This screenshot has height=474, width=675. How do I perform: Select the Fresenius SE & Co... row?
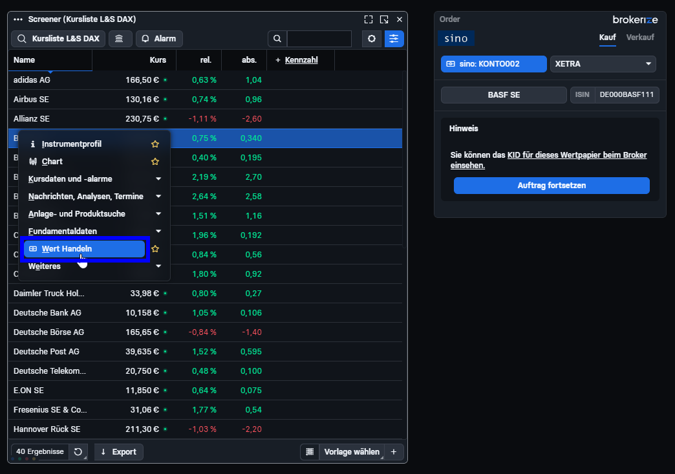pyautogui.click(x=205, y=410)
